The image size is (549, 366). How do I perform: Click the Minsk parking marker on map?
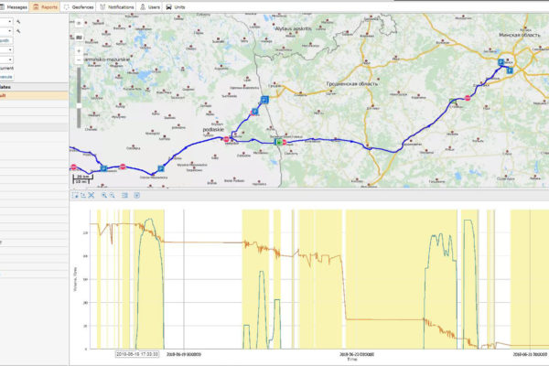click(x=501, y=61)
